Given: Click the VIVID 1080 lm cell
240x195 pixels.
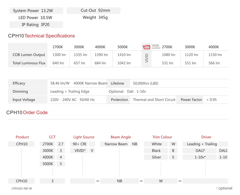Looking at the screenshot, I should click(169, 55).
